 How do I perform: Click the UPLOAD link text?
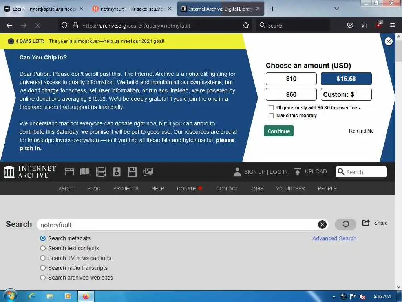(x=316, y=171)
